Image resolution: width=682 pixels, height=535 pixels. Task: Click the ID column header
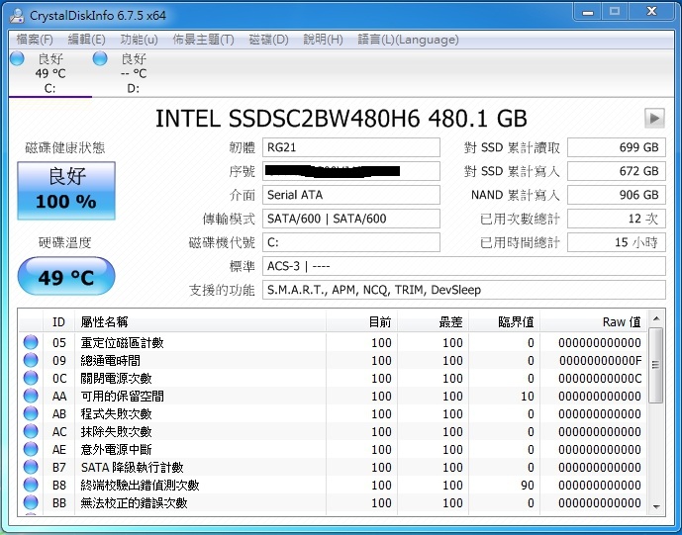[x=58, y=322]
